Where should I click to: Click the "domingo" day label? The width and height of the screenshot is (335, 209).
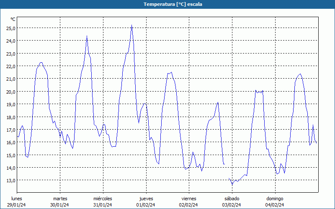tap(275, 199)
